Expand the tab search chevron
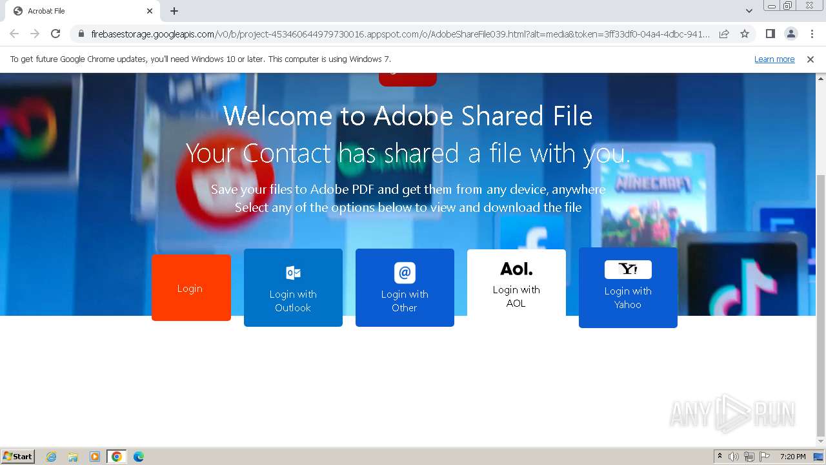 [x=749, y=11]
